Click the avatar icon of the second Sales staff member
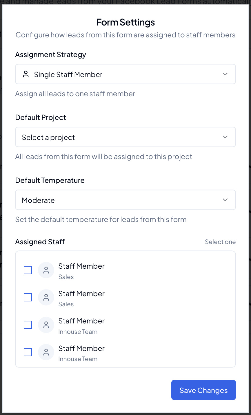 tap(46, 297)
